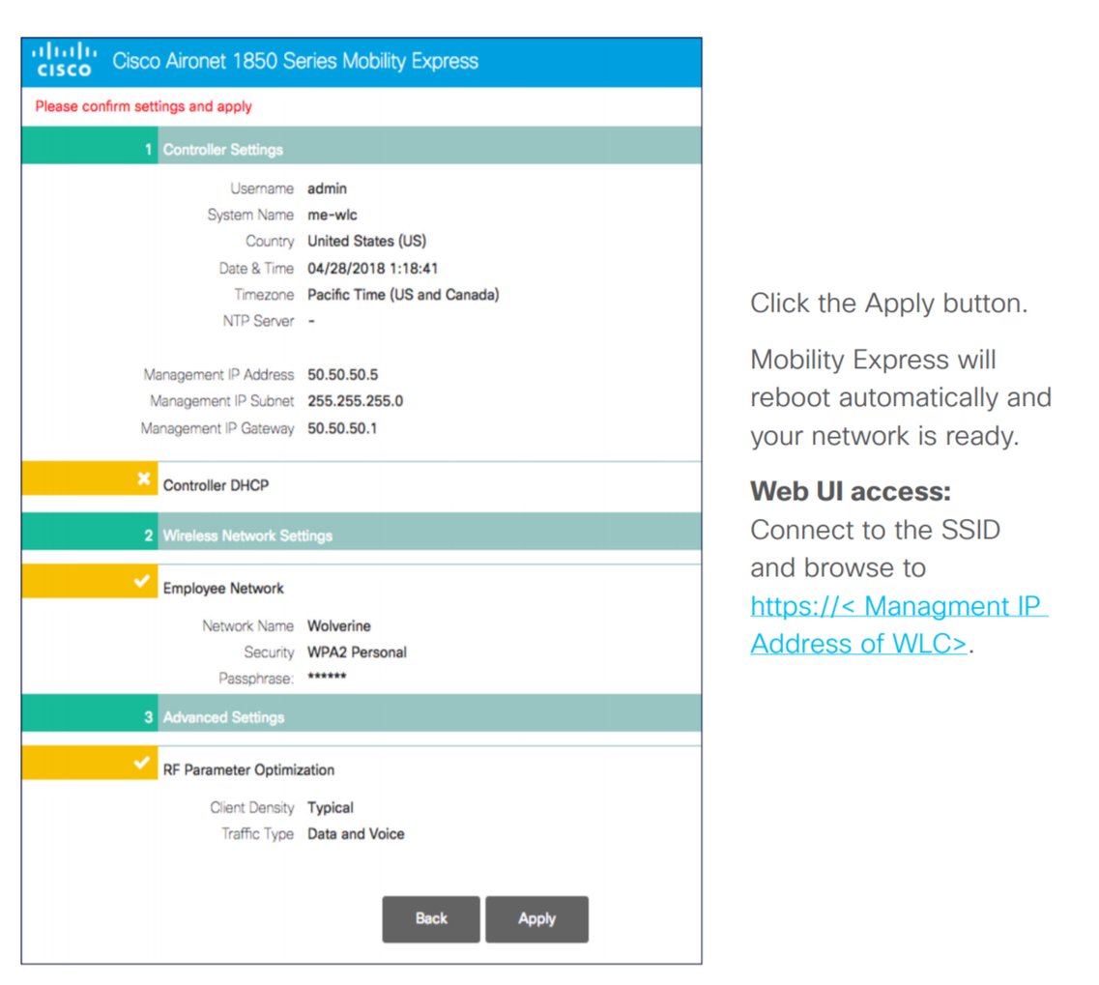Click the Cisco Aironet 1850 Series title
This screenshot has width=1099, height=985.
tap(295, 62)
